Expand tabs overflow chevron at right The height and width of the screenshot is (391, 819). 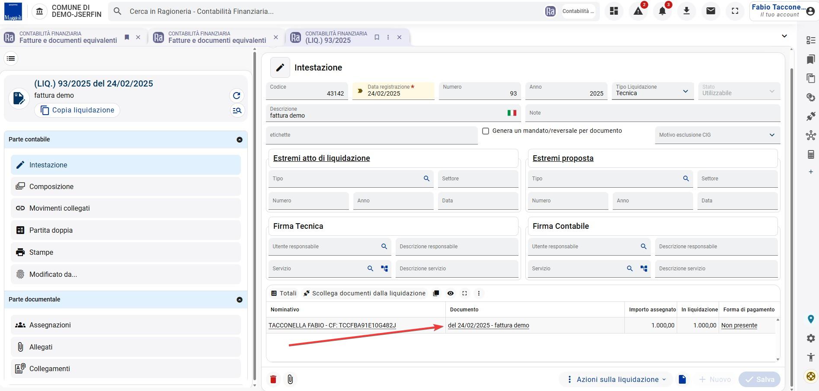tap(784, 36)
